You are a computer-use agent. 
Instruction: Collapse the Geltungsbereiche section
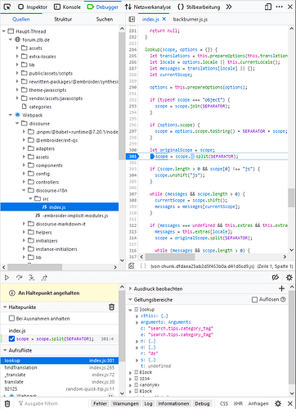tap(130, 299)
